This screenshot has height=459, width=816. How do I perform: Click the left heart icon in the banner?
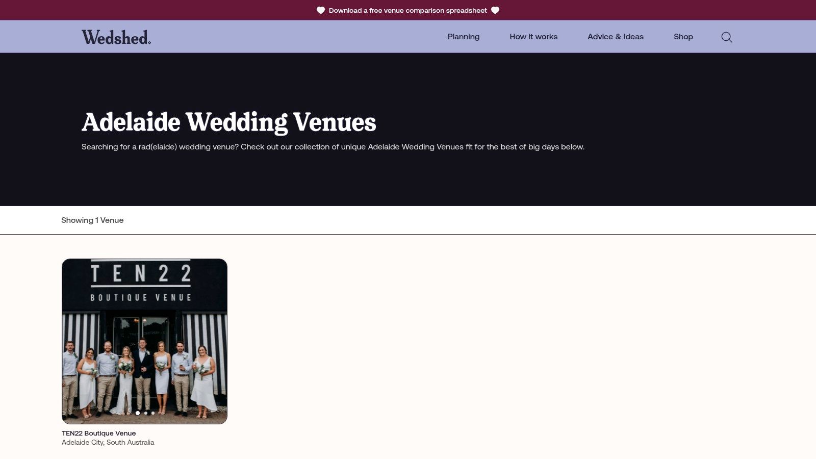pyautogui.click(x=320, y=10)
